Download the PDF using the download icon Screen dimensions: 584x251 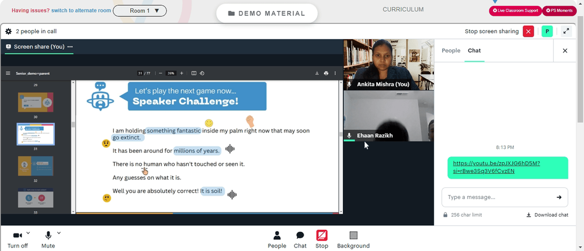[317, 73]
